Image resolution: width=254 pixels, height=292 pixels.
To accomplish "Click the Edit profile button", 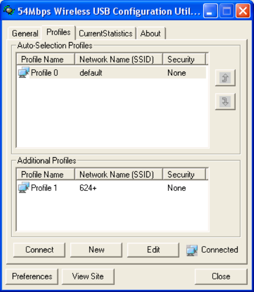I will (x=153, y=250).
